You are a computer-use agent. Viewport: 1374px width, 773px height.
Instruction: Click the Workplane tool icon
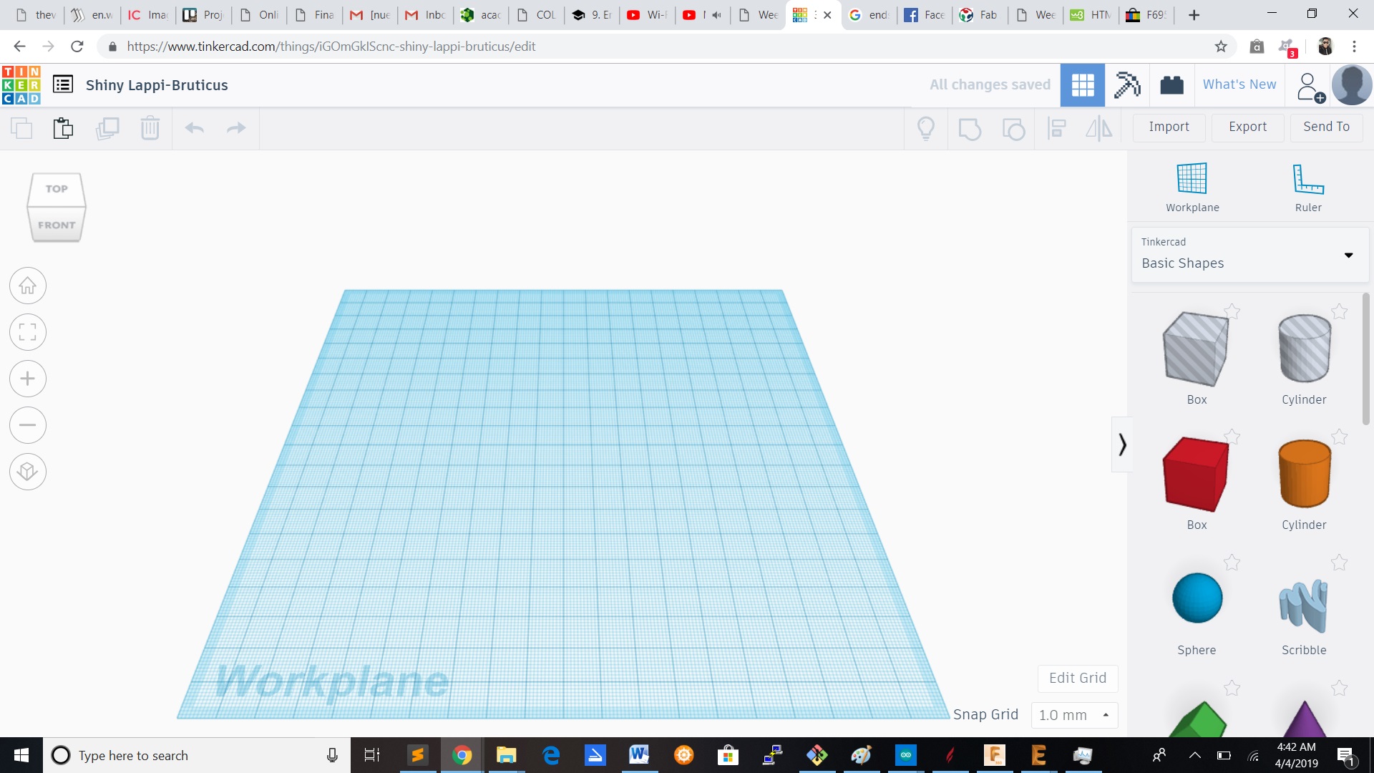tap(1192, 179)
